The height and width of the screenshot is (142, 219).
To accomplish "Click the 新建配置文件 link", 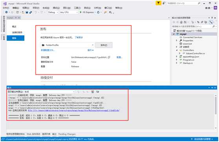I will coord(47,50).
